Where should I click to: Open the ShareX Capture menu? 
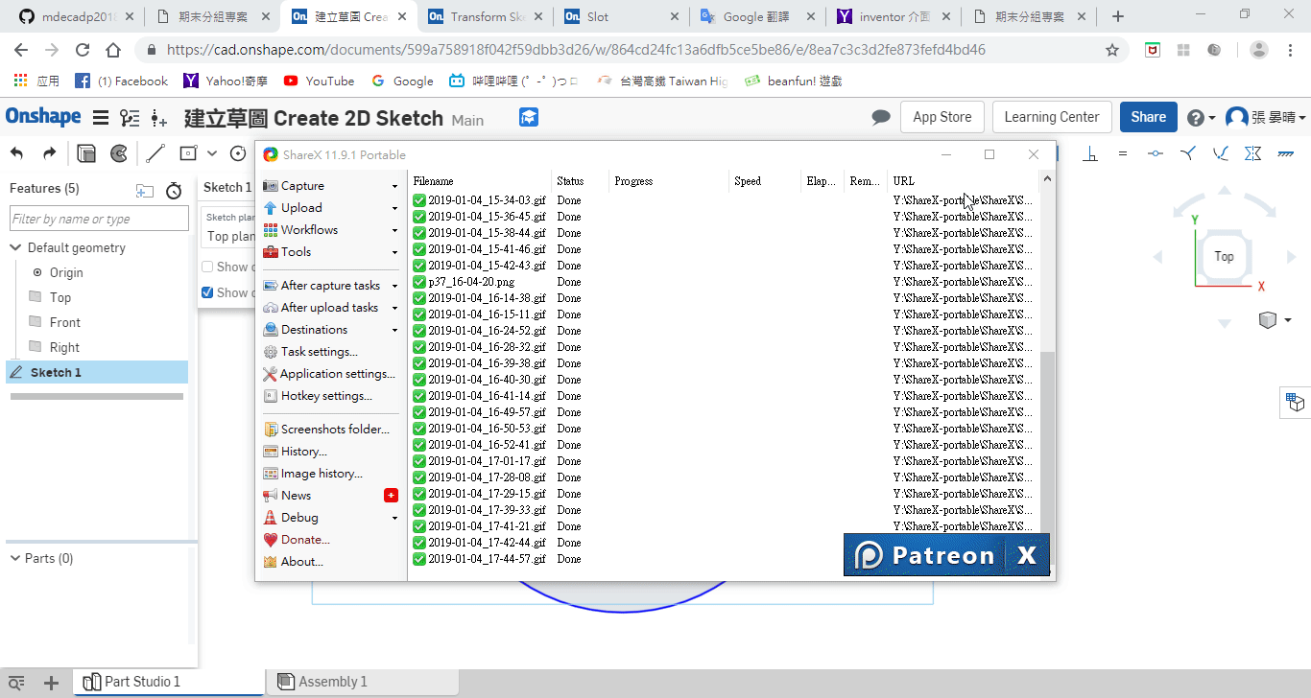pyautogui.click(x=330, y=186)
